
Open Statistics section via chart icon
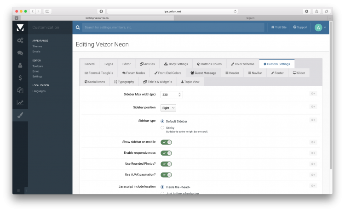[20, 102]
